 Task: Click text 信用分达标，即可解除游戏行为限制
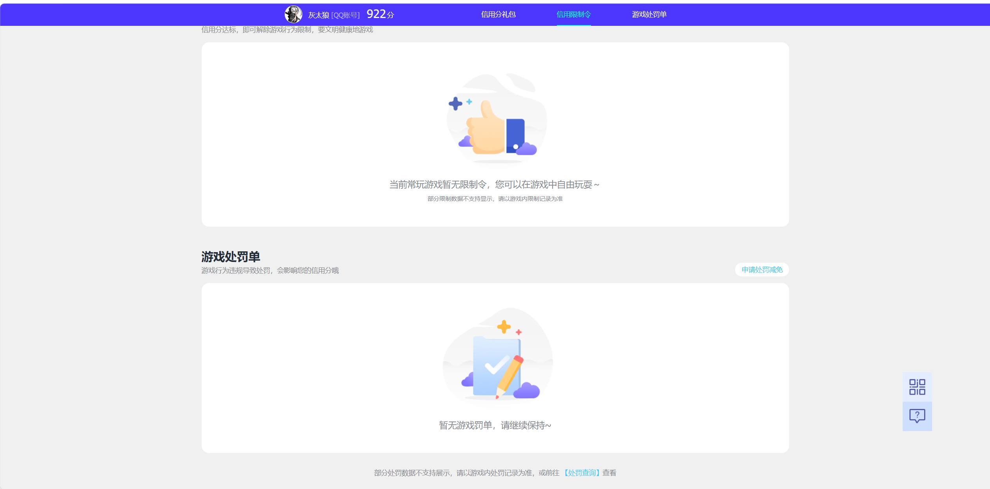click(x=256, y=30)
